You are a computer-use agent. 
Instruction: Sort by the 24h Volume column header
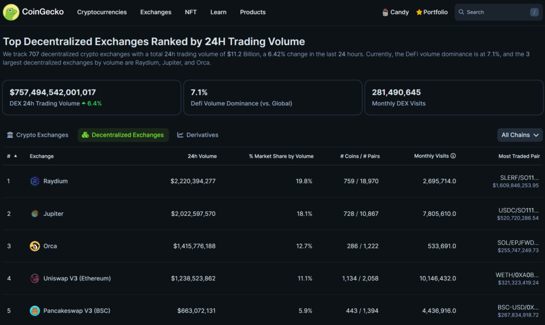point(202,156)
